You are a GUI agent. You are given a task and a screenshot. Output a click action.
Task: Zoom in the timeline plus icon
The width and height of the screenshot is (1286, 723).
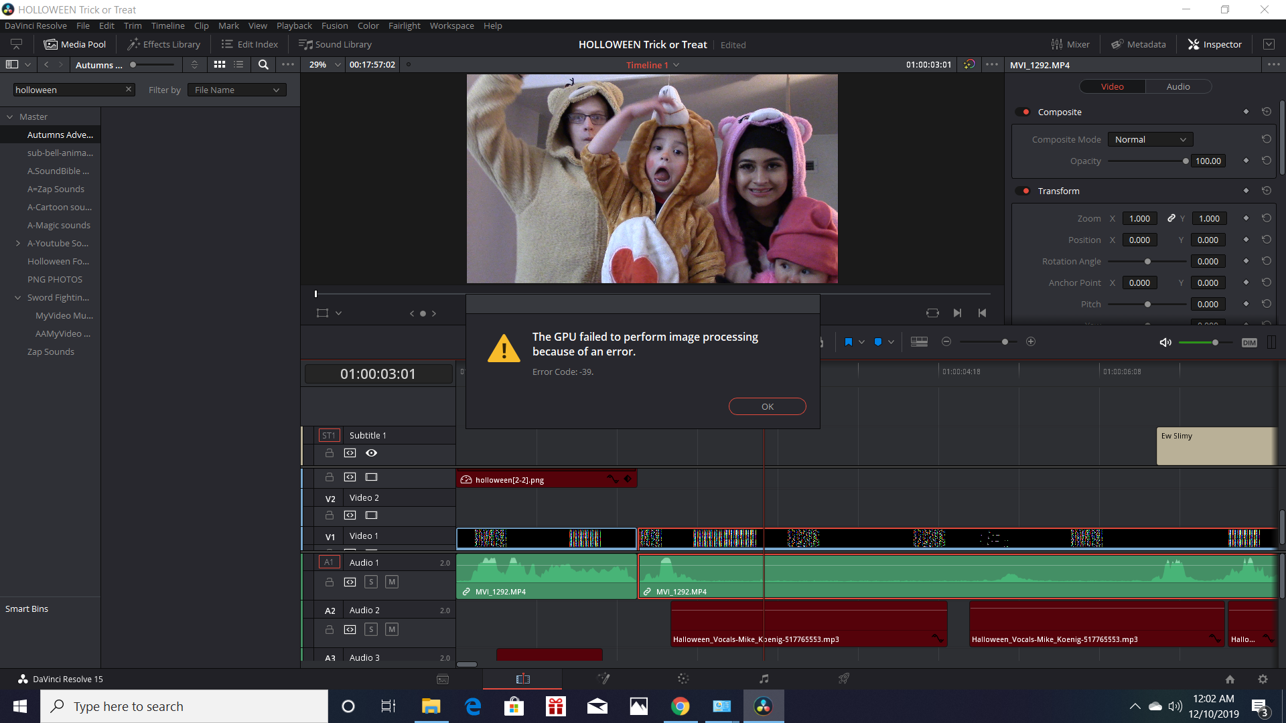click(1031, 341)
